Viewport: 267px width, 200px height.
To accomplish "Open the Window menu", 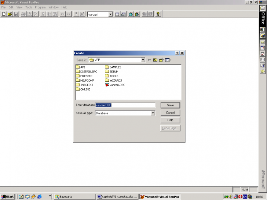I will pyautogui.click(x=54, y=7).
